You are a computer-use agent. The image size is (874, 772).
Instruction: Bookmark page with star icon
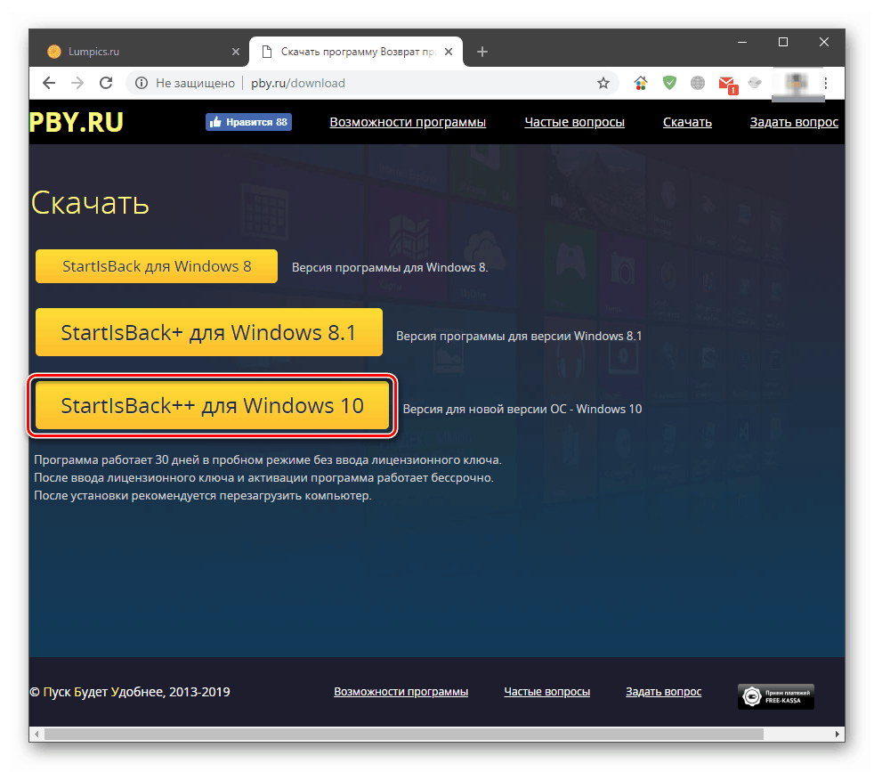click(x=603, y=83)
